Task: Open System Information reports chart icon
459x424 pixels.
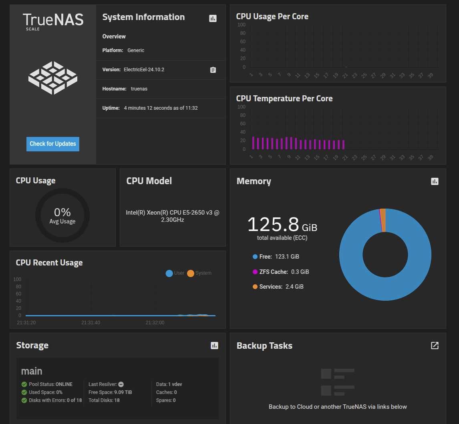Action: (x=213, y=18)
